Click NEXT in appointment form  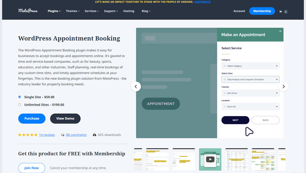(235, 120)
